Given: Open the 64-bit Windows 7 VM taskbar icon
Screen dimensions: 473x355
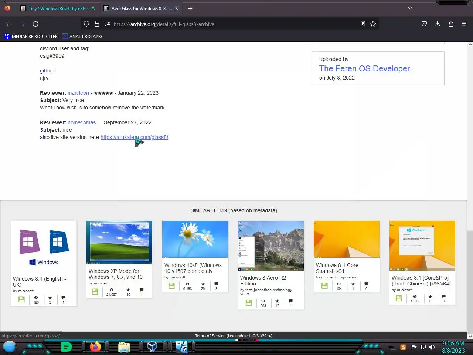Looking at the screenshot, I should (181, 347).
